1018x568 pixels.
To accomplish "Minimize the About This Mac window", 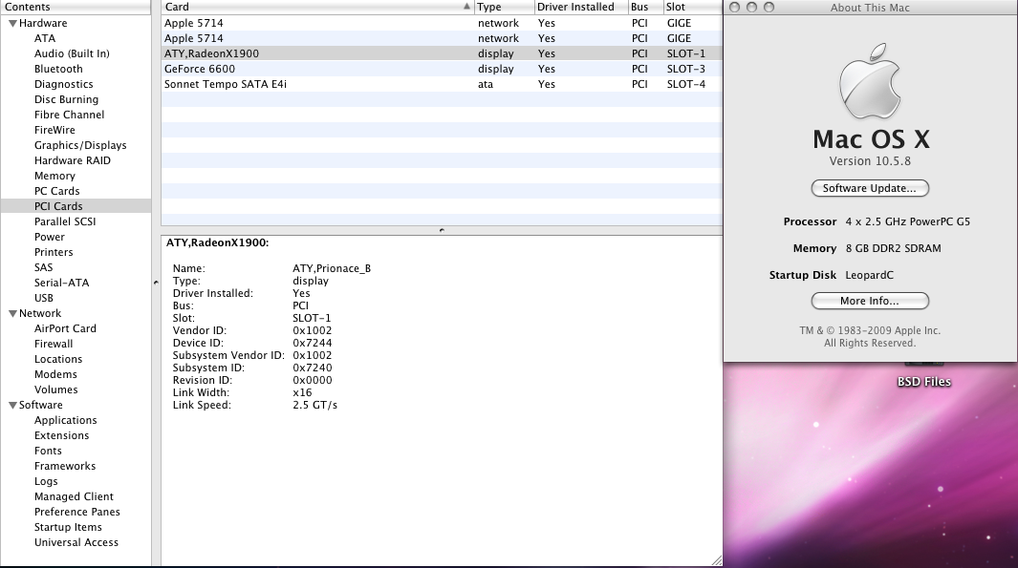I will (752, 7).
